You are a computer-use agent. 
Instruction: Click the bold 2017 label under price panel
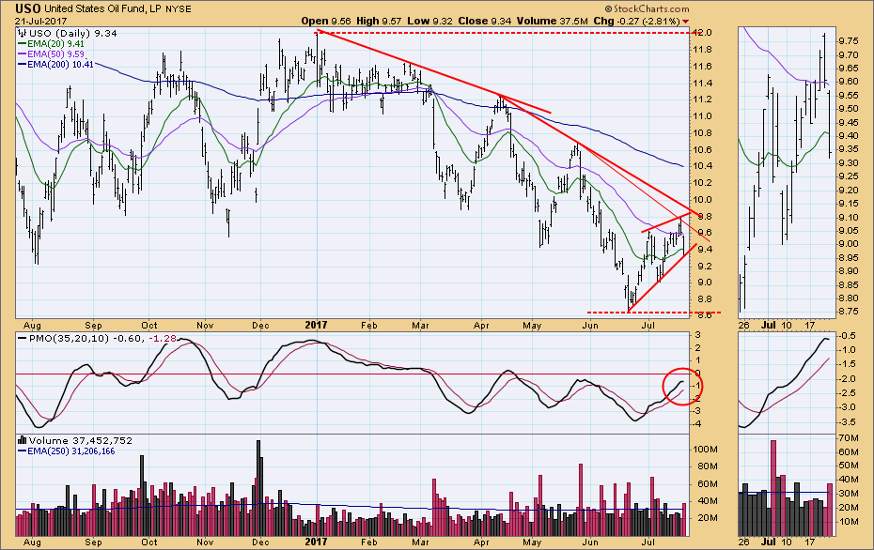316,325
